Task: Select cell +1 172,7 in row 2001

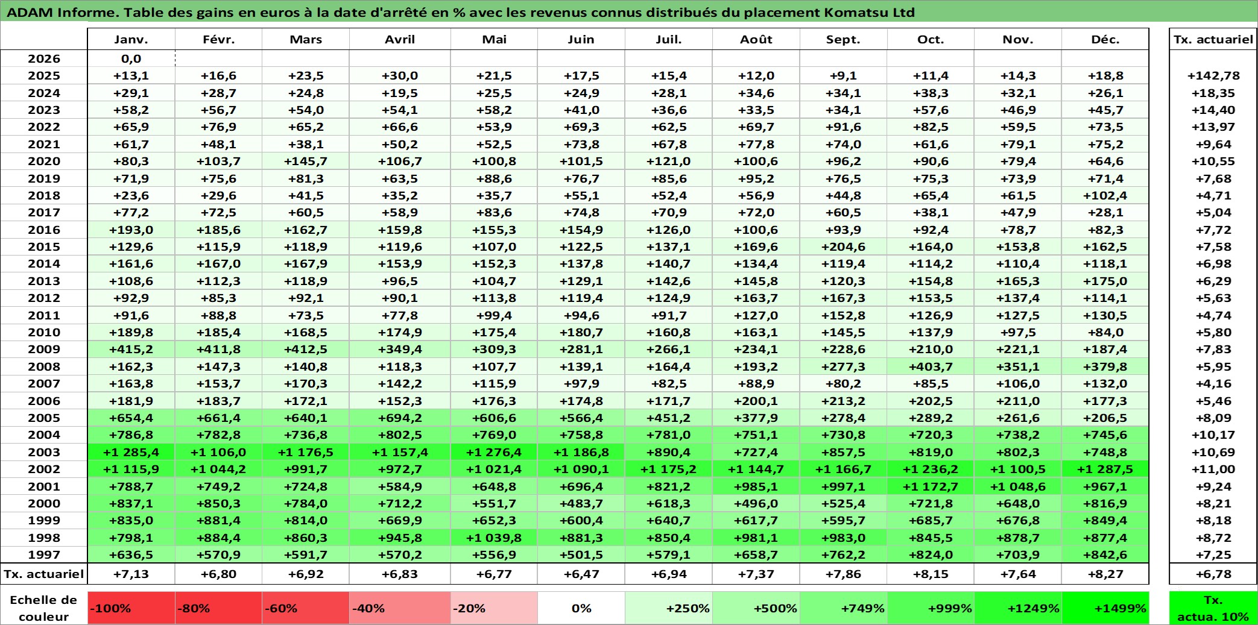Action: tap(931, 486)
